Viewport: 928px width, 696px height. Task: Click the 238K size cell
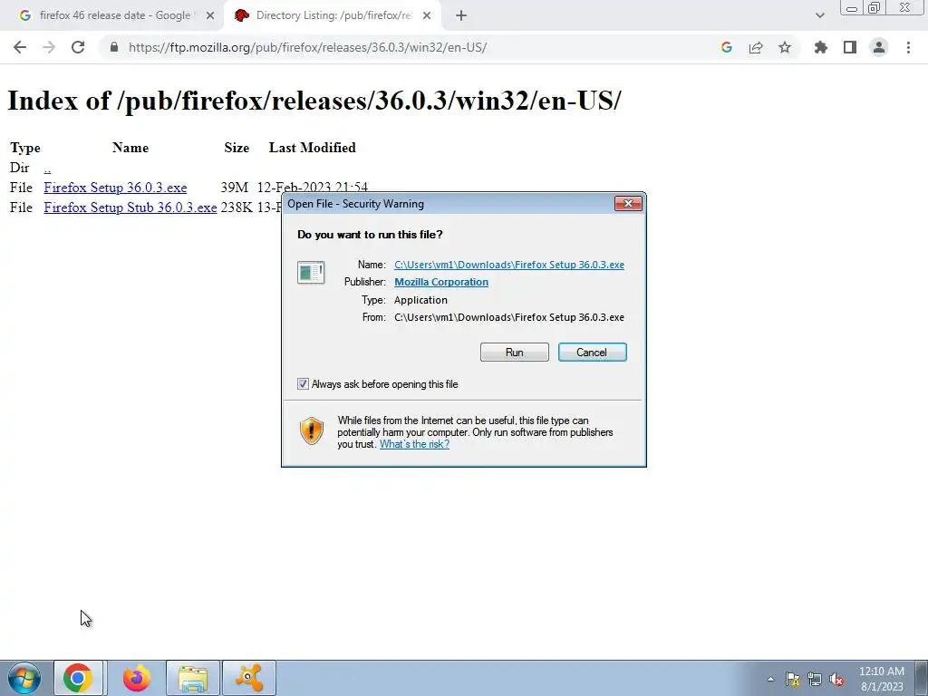(237, 208)
